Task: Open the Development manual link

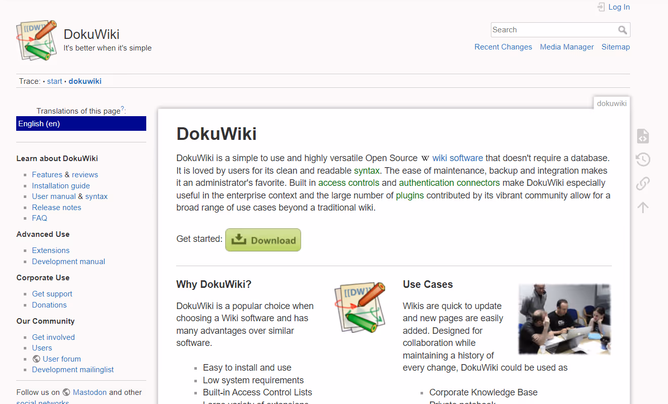Action: (68, 262)
